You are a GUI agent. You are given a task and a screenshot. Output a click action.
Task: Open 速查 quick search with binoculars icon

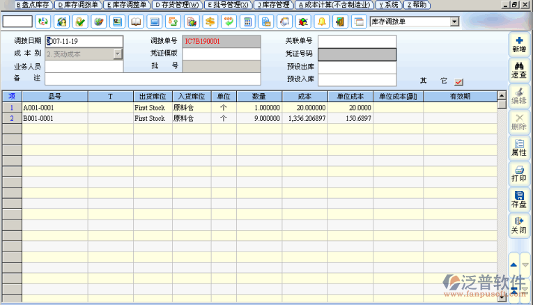518,69
